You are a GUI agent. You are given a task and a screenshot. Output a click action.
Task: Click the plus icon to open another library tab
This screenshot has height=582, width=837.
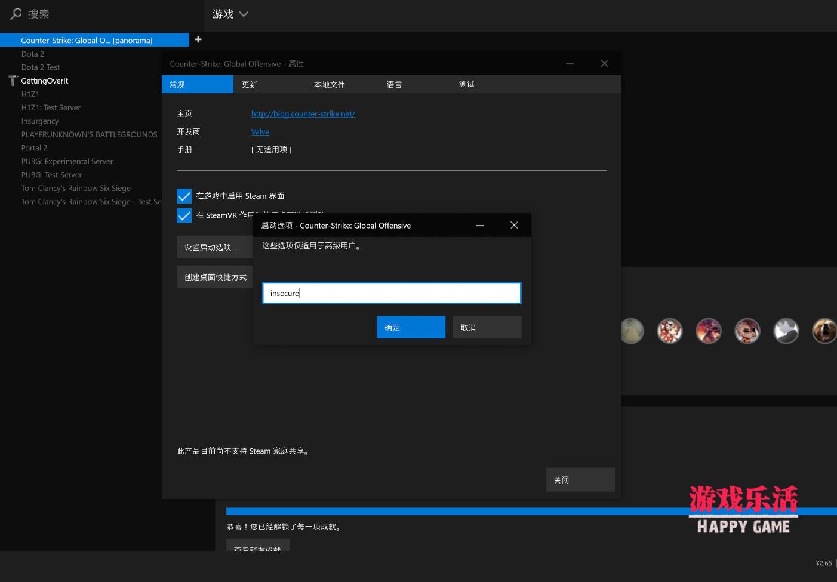[198, 39]
